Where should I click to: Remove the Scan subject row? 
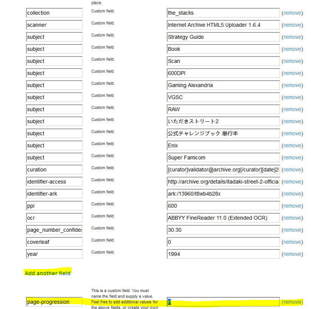pos(293,61)
